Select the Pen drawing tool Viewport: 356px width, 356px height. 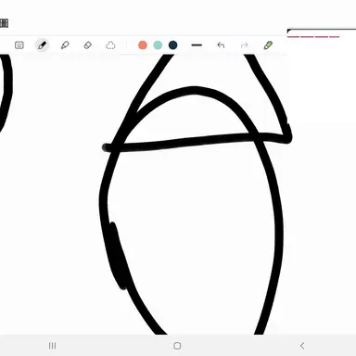[42, 45]
